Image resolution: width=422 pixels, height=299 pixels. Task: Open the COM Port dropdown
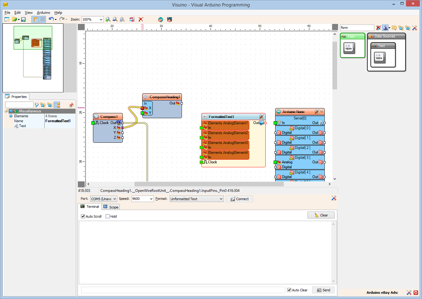104,199
